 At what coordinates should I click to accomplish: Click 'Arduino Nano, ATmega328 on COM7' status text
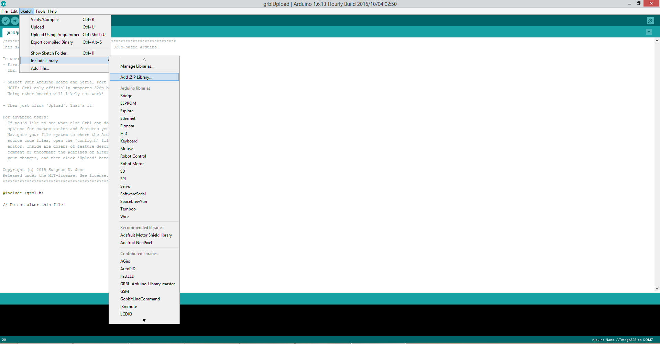coord(622,340)
